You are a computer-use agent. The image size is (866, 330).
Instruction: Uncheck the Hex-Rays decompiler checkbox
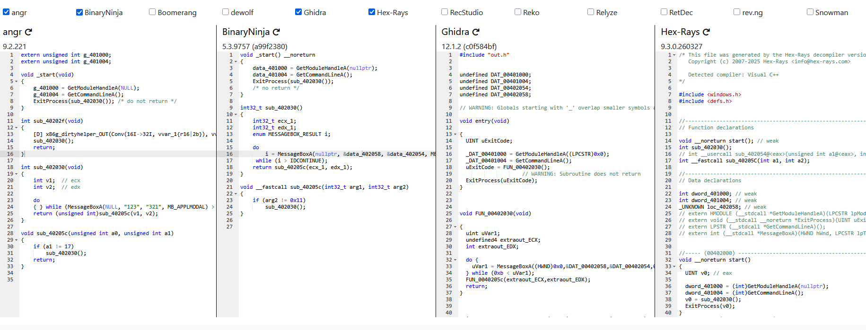(372, 12)
